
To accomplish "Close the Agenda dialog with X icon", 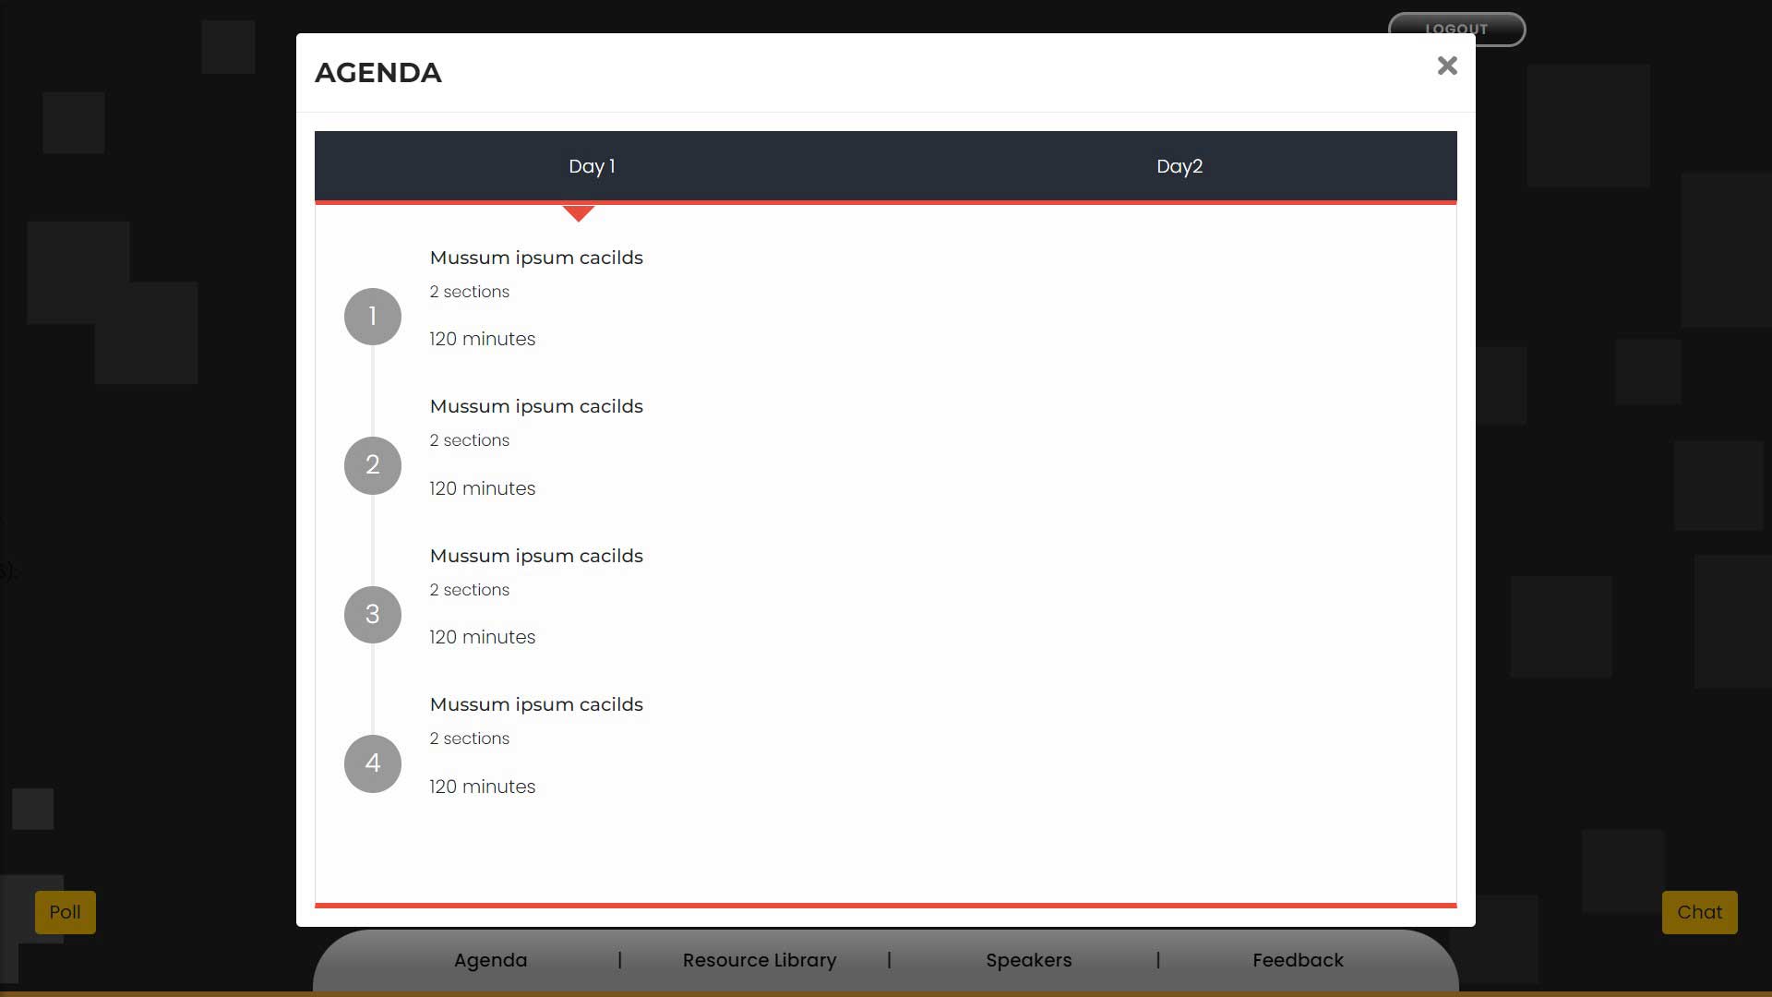I will point(1446,66).
